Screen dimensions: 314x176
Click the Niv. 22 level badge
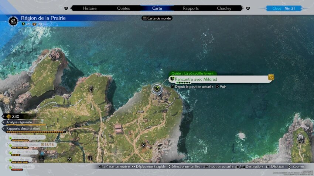coord(271,77)
